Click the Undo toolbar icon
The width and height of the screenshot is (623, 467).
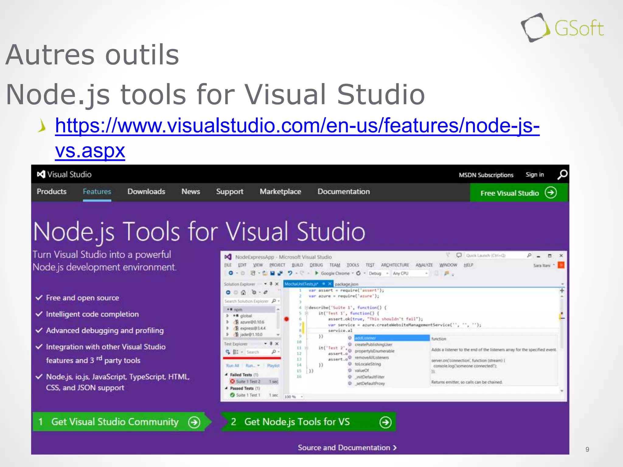tap(290, 273)
